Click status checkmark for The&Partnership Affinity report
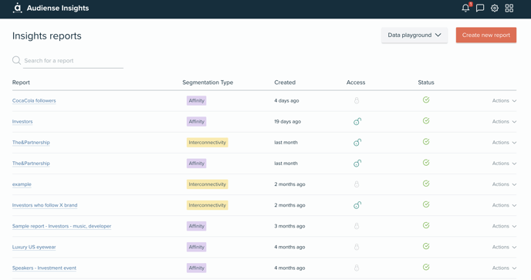 (426, 163)
